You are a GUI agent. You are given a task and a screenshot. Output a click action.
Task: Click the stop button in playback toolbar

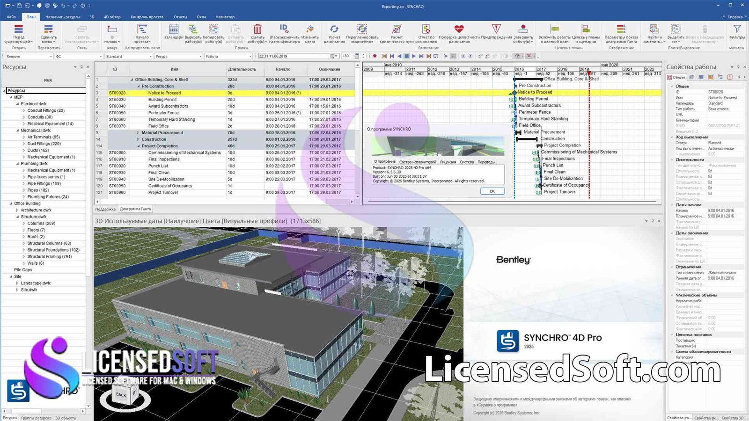click(x=406, y=56)
